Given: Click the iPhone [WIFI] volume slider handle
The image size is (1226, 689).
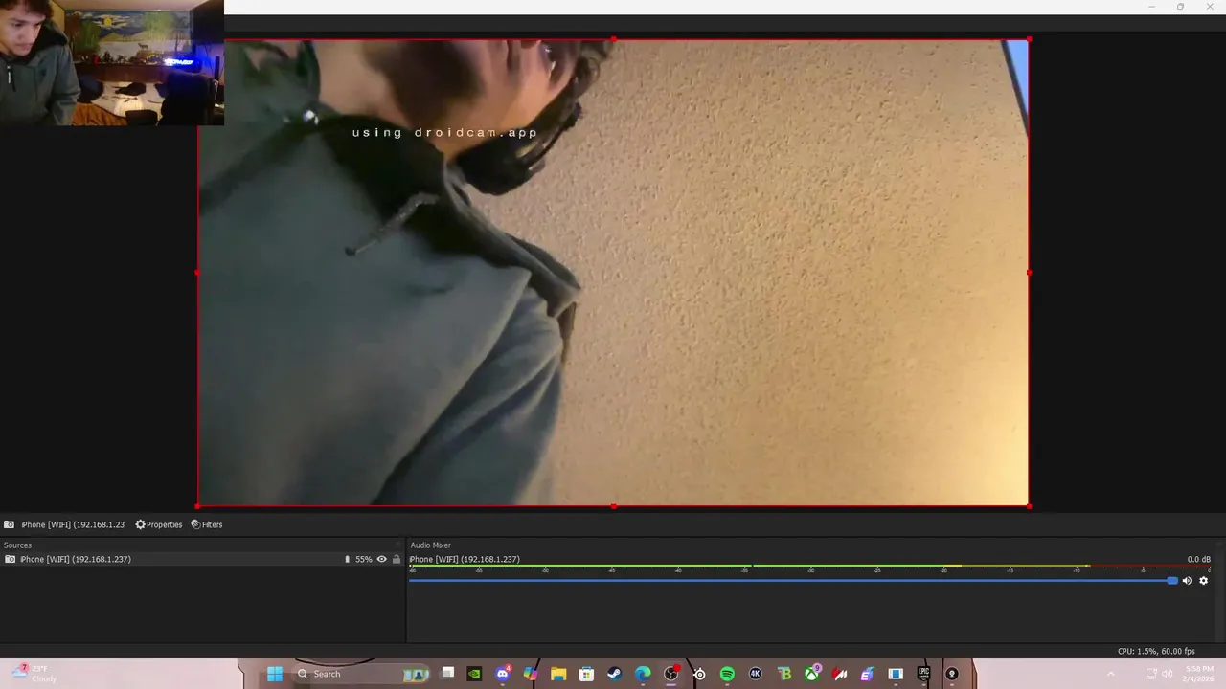Looking at the screenshot, I should coord(1172,581).
